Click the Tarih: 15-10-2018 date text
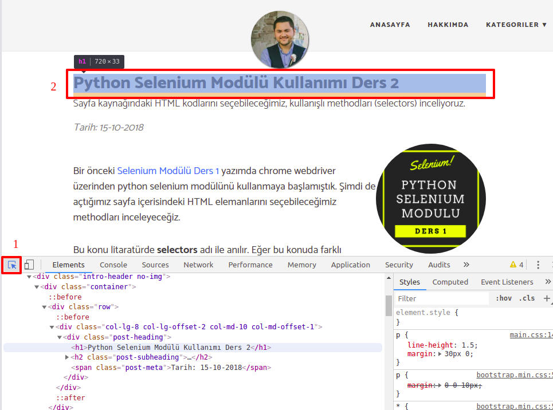Viewport: 553px width, 410px height. click(x=109, y=127)
